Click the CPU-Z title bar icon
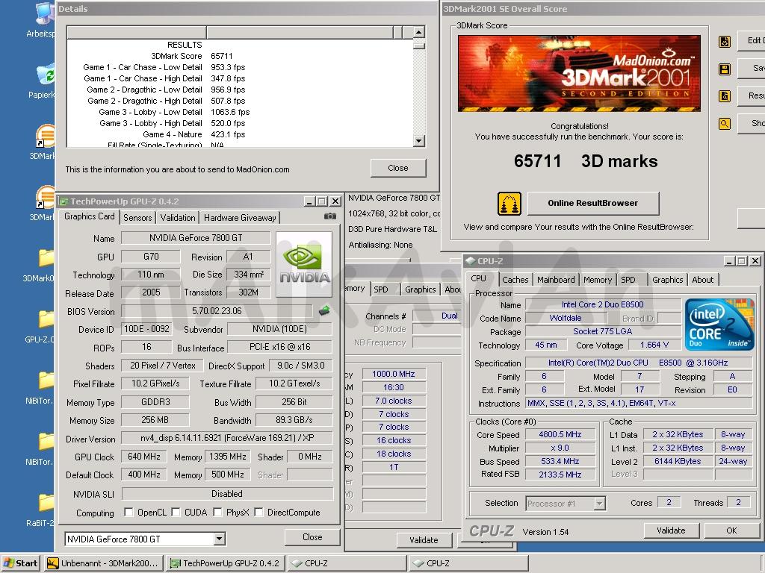 pos(471,260)
